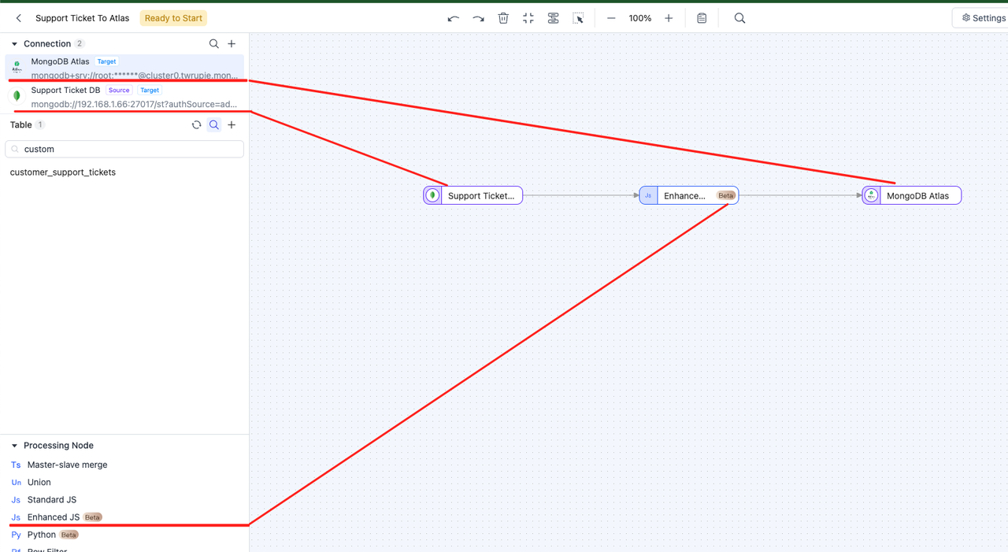Add a new table with plus

(x=232, y=125)
